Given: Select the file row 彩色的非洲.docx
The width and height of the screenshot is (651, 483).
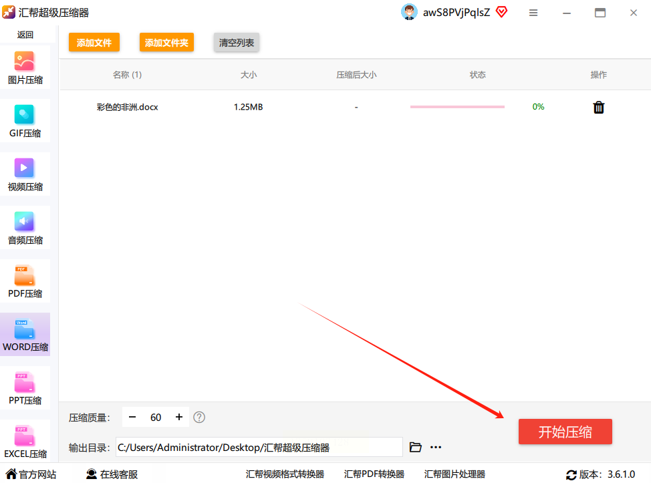Looking at the screenshot, I should pos(355,107).
